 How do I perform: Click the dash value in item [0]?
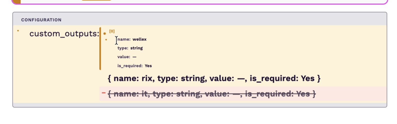(134, 57)
